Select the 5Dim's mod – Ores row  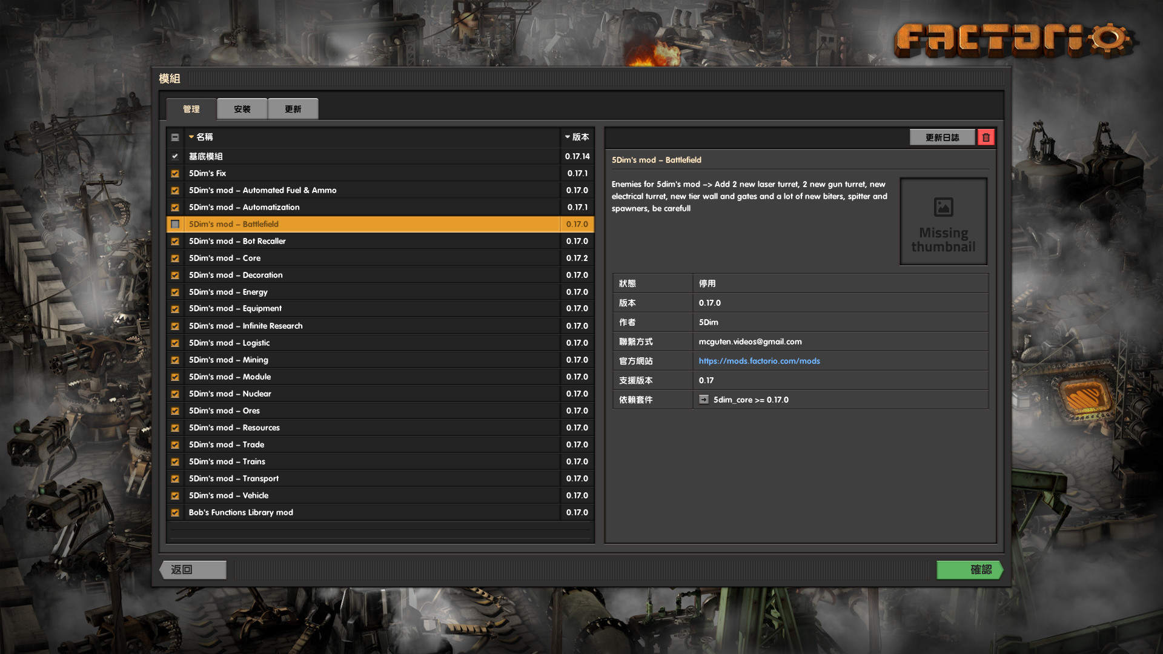pos(380,411)
